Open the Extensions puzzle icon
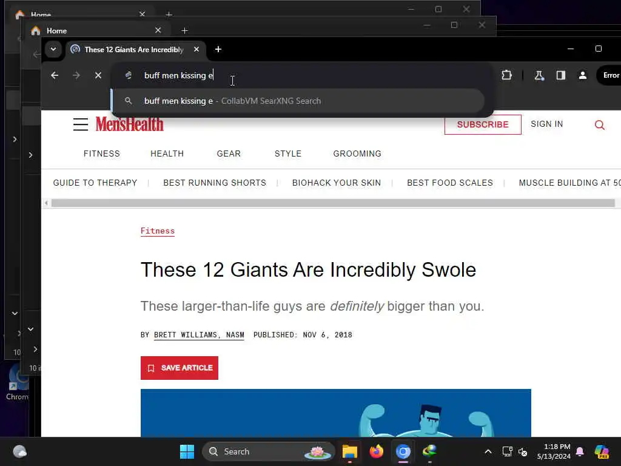621x466 pixels. 506,75
